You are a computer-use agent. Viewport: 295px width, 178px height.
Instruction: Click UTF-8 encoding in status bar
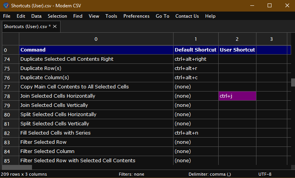click(265, 174)
